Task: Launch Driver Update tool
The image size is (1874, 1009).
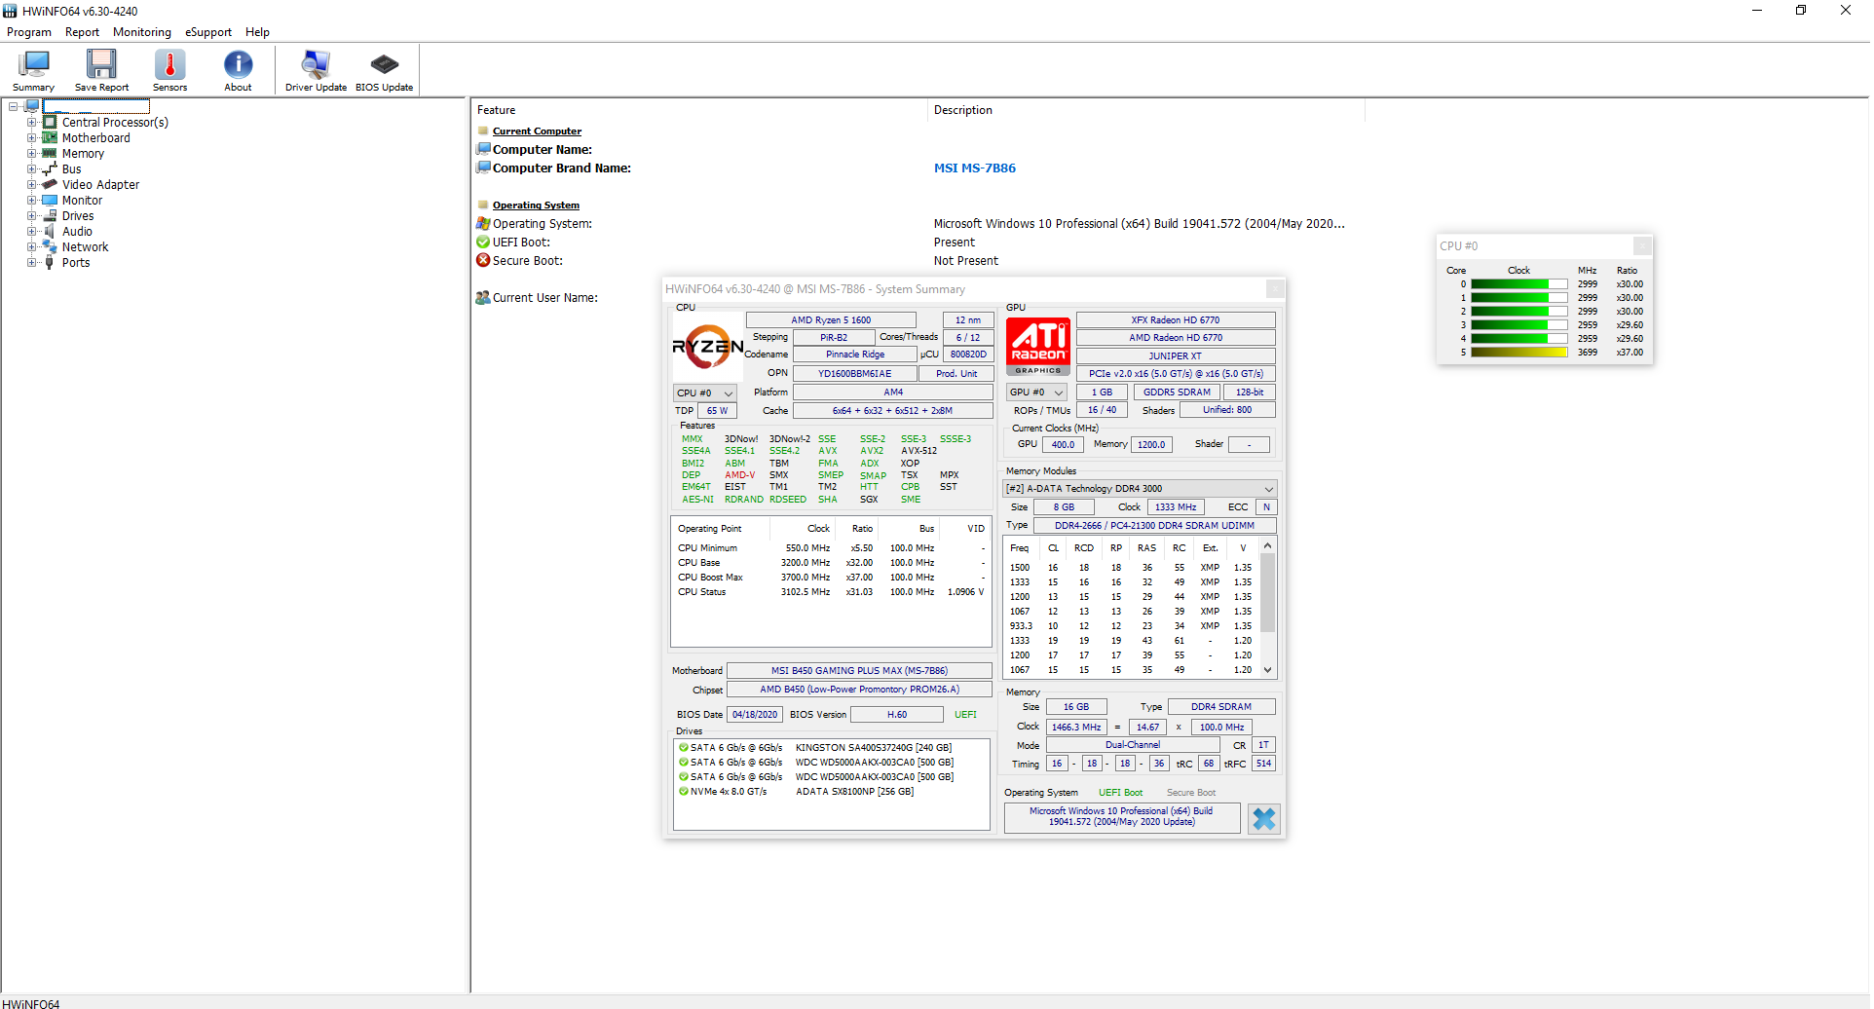Action: [316, 70]
